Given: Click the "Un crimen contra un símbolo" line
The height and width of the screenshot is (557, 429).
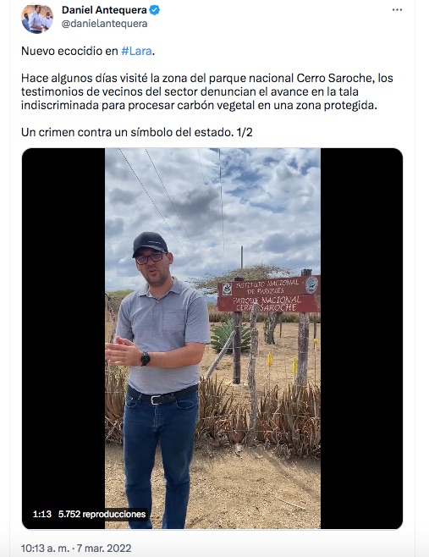Looking at the screenshot, I should [137, 132].
